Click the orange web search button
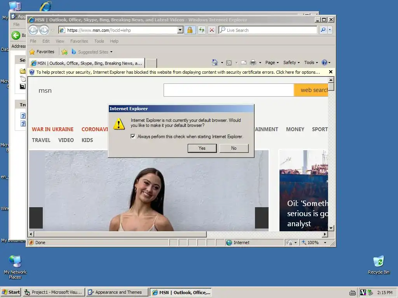 (311, 90)
